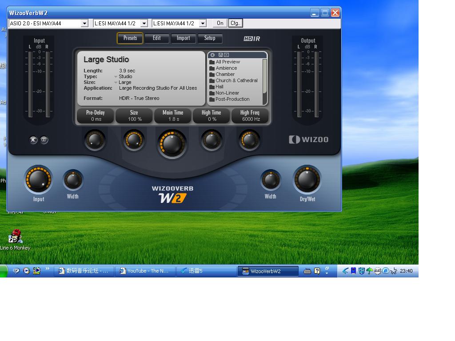Click the input Width knob
The image size is (455, 341).
(73, 180)
